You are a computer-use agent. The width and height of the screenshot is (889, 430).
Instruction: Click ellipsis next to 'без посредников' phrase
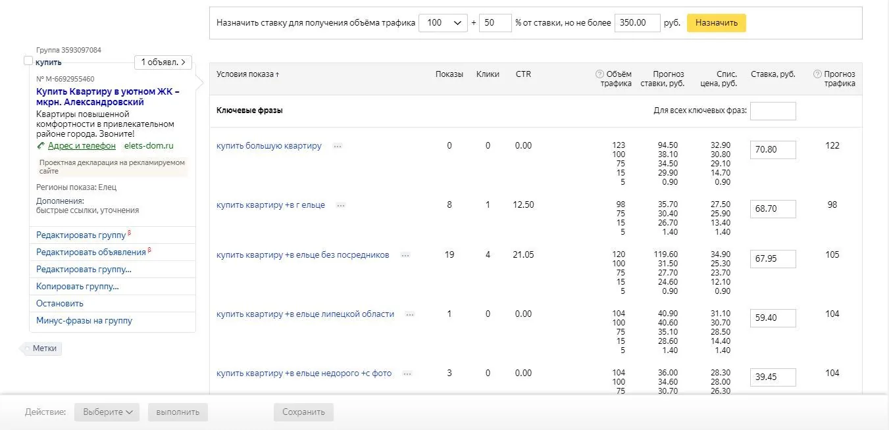tap(405, 255)
